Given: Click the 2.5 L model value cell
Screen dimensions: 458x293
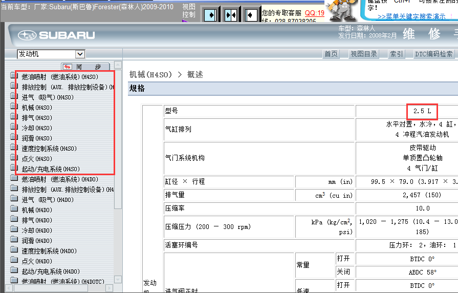Looking at the screenshot, I should pos(422,111).
